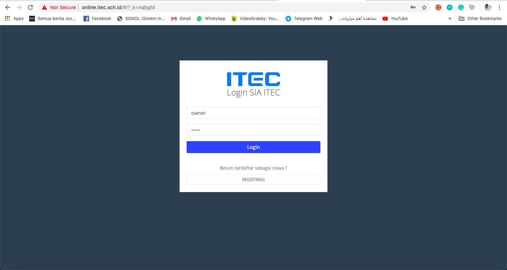The height and width of the screenshot is (270, 507).
Task: Click the password field
Action: pos(254,130)
